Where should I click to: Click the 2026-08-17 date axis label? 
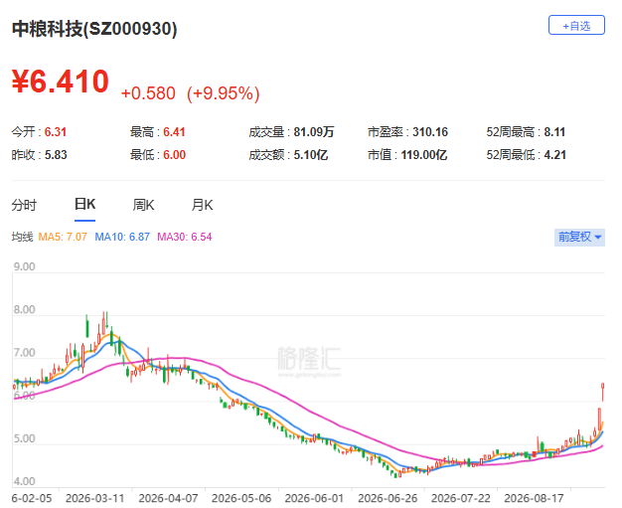[x=534, y=498]
